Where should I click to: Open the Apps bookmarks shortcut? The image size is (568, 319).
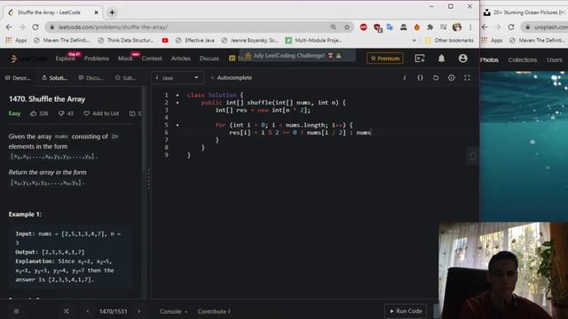(16, 40)
